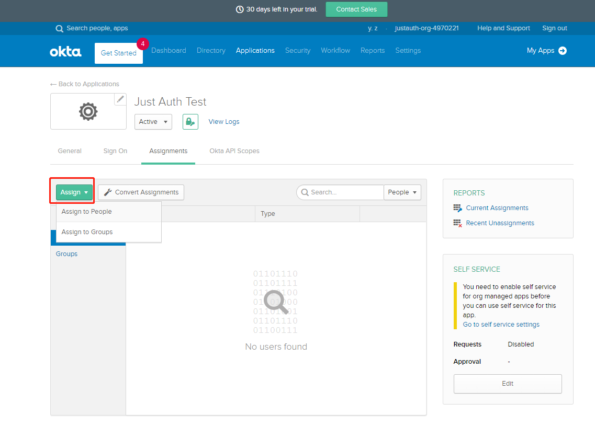Click the Recent Unassignments report icon

point(458,223)
